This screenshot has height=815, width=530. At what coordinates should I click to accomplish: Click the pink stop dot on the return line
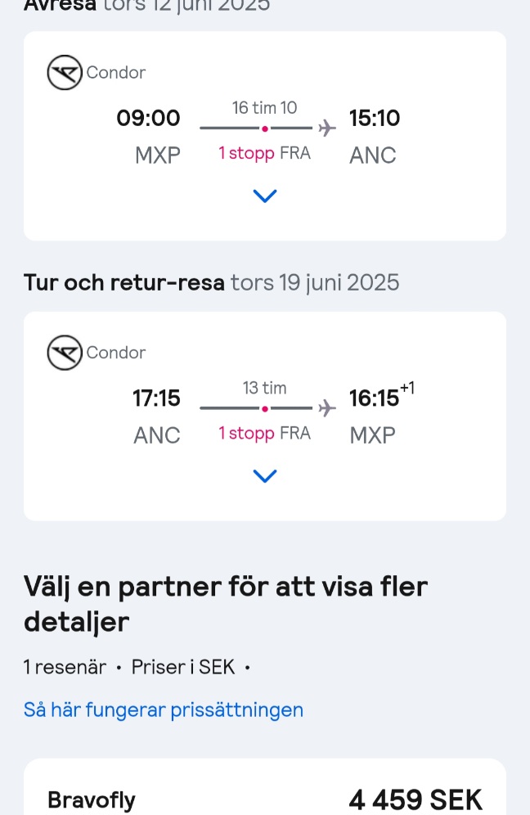click(x=265, y=409)
